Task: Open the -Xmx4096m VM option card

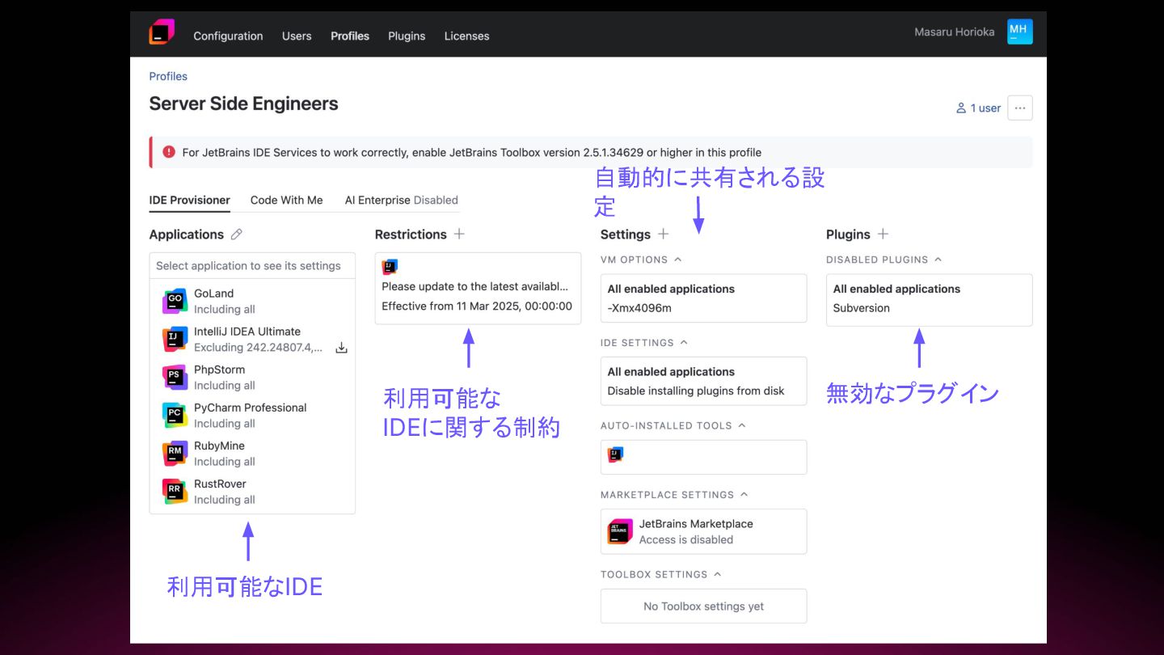Action: point(703,298)
